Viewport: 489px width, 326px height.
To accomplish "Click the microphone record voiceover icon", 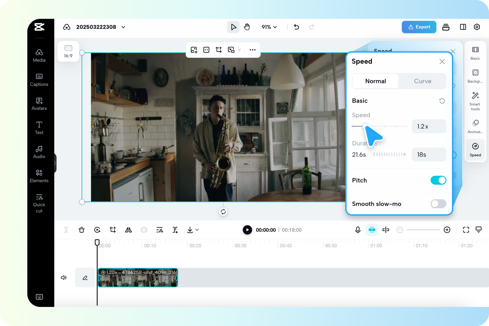I will [x=358, y=230].
